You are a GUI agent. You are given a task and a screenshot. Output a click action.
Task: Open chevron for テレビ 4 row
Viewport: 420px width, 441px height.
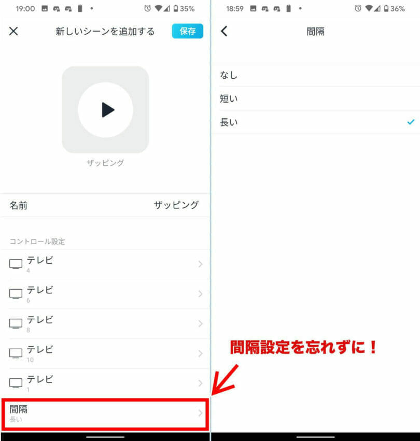[201, 264]
